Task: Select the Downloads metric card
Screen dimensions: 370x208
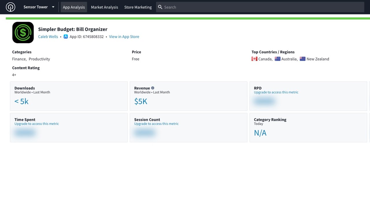Action: pyautogui.click(x=69, y=96)
